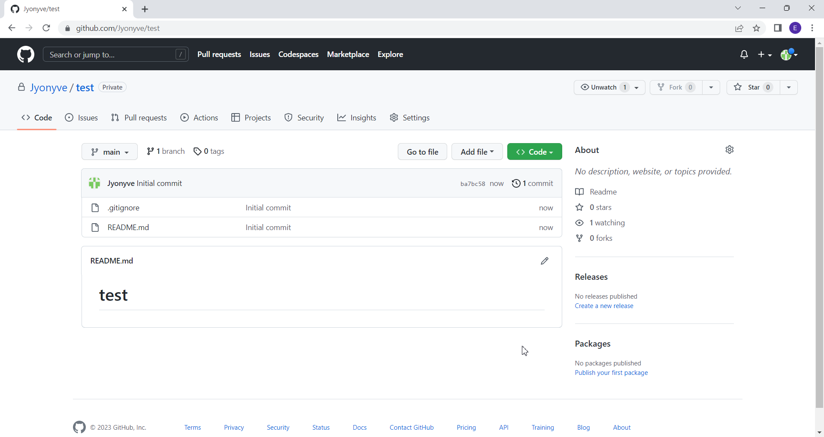View the 1 branch link
The height and width of the screenshot is (437, 824).
coord(166,151)
